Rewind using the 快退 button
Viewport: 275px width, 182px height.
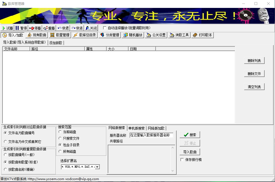[63, 28]
